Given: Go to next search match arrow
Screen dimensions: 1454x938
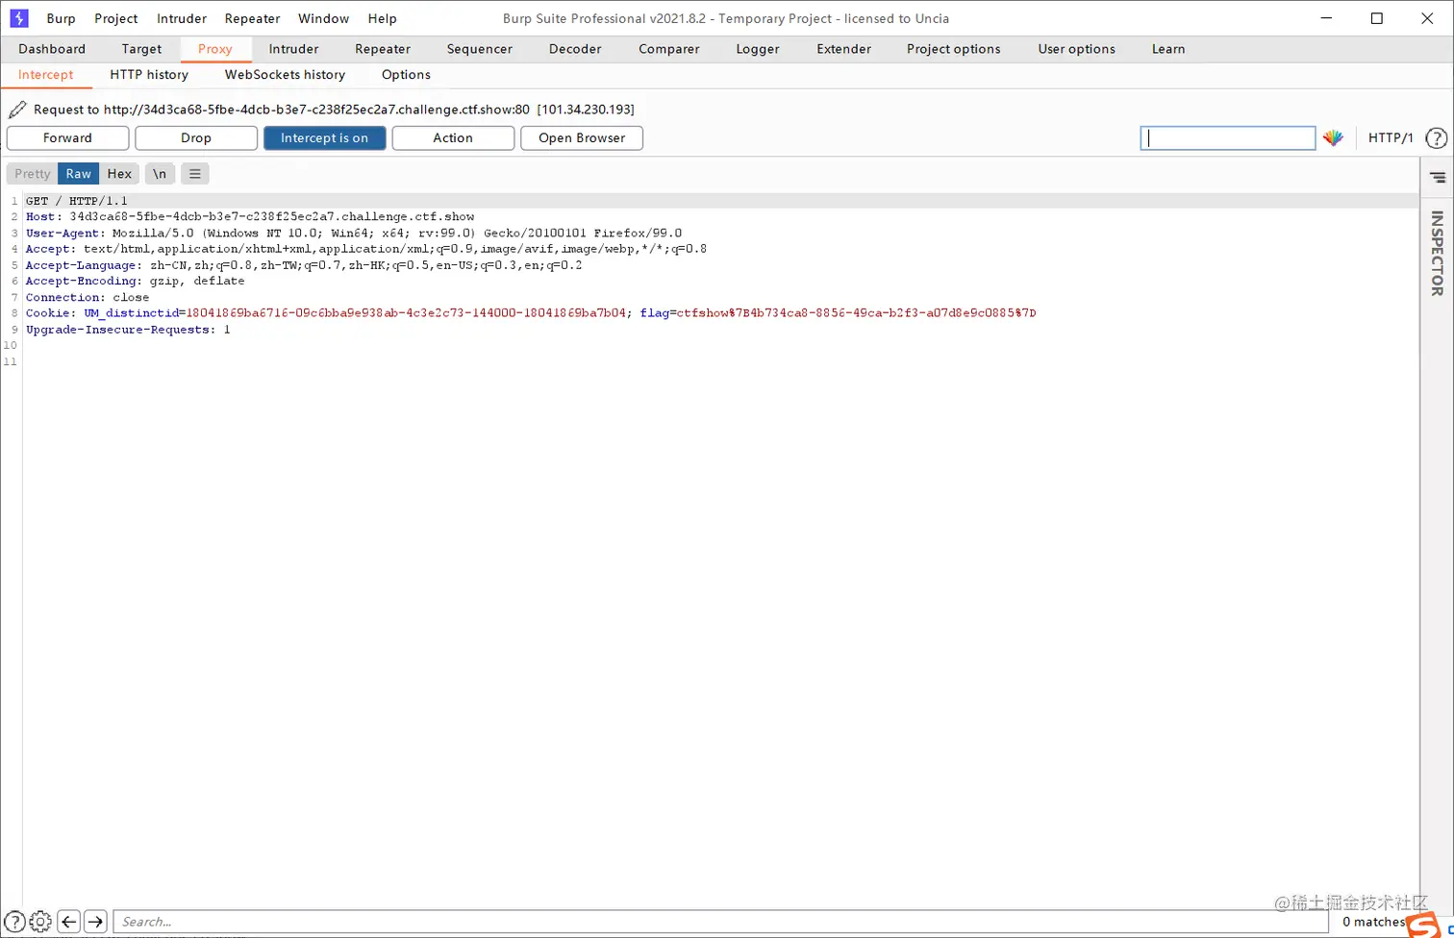Looking at the screenshot, I should tap(95, 922).
